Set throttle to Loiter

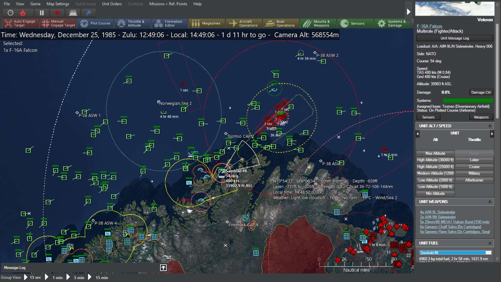click(x=474, y=160)
